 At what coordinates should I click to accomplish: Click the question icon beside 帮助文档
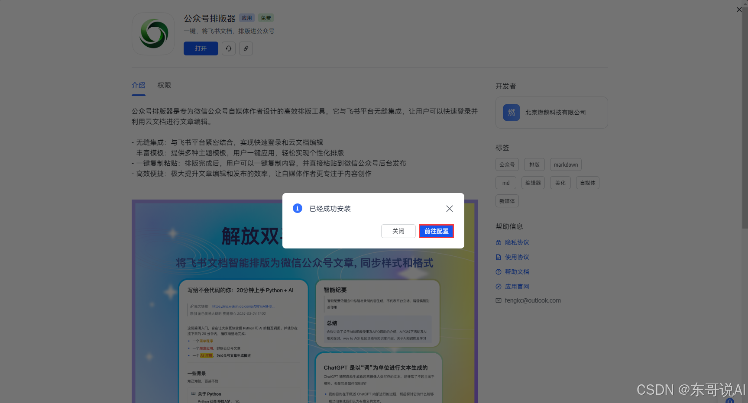click(499, 272)
